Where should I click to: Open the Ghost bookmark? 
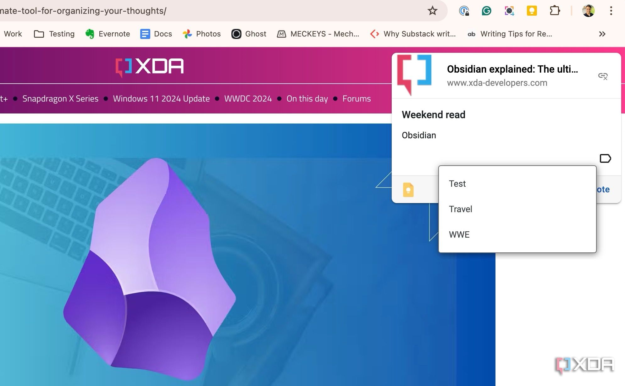249,34
